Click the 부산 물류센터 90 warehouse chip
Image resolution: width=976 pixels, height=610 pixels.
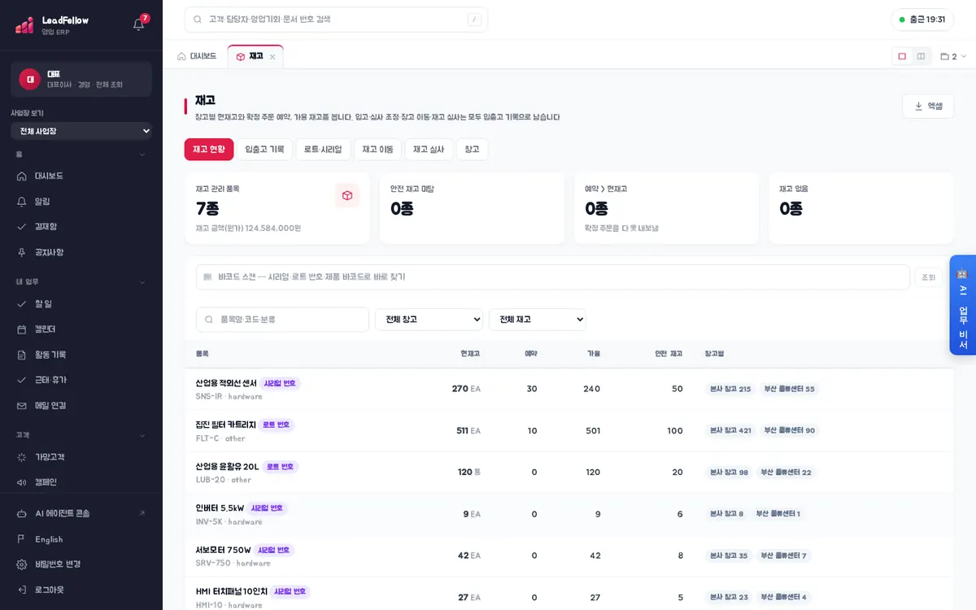click(789, 430)
